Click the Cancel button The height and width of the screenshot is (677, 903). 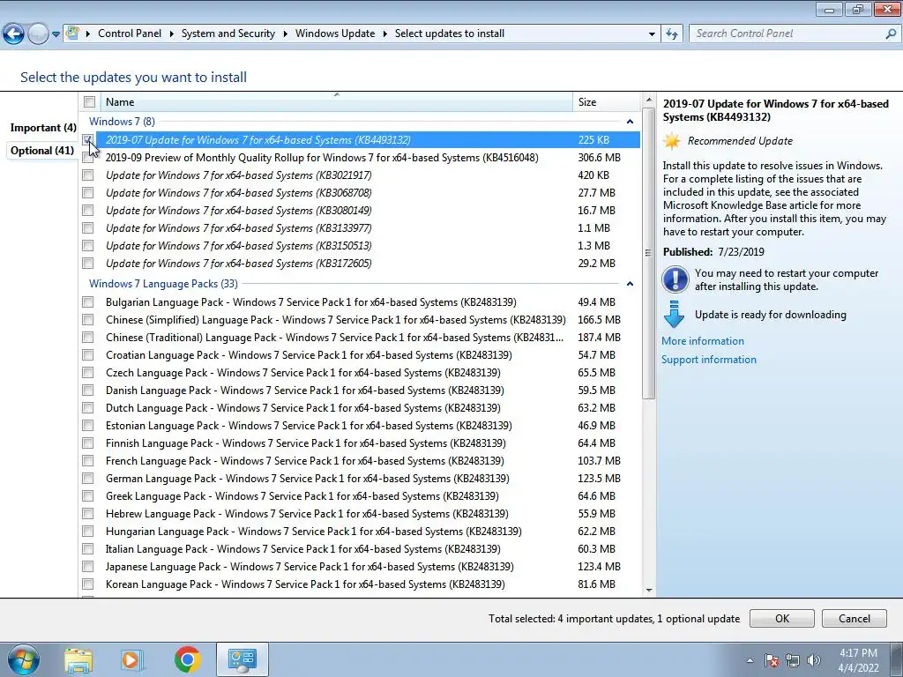pyautogui.click(x=854, y=618)
